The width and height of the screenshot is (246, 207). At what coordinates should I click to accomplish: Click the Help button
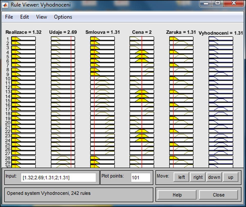pyautogui.click(x=177, y=195)
